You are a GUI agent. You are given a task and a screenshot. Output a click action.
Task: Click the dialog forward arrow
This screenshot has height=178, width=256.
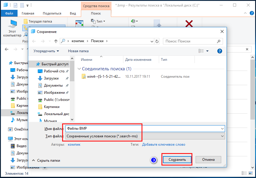pyautogui.click(x=43, y=41)
